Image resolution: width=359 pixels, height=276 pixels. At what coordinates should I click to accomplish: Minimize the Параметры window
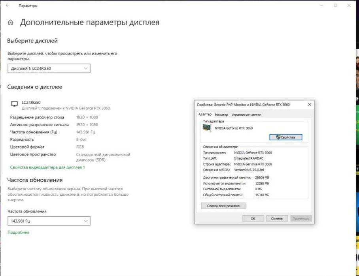(322, 6)
